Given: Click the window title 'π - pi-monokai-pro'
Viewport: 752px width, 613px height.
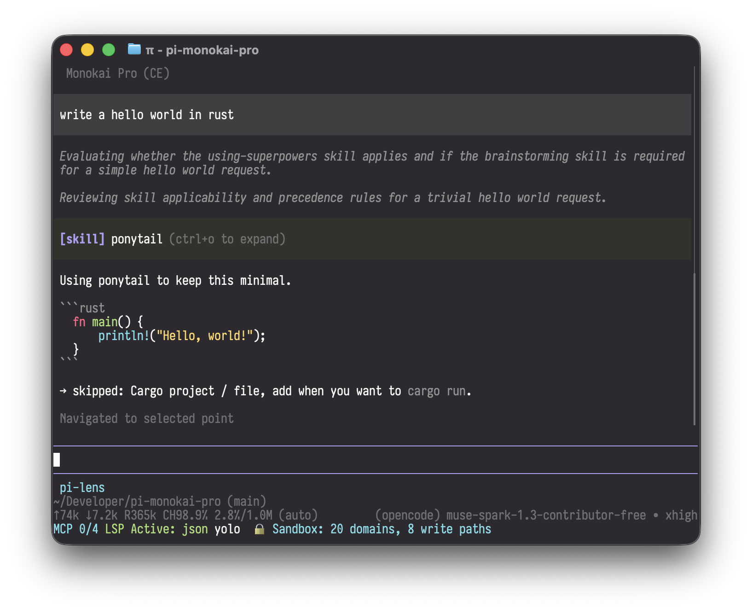Looking at the screenshot, I should [202, 50].
